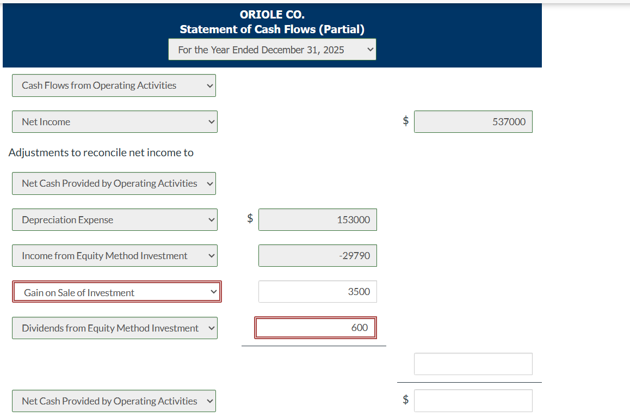Screen dimensions: 630x417
Task: Open the Net Income account dropdown
Action: pos(114,121)
